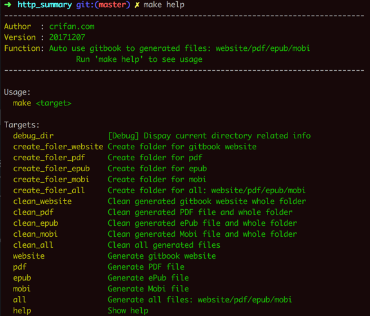The height and width of the screenshot is (316, 370).
Task: Click the debug_dir target name
Action: [34, 136]
